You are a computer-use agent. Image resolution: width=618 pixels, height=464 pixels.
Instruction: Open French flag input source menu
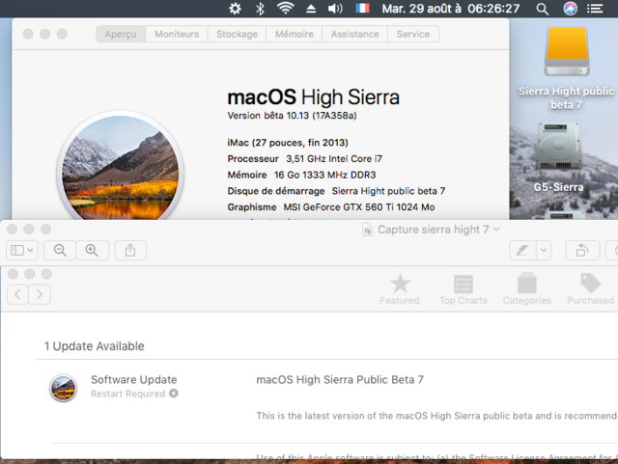362,9
